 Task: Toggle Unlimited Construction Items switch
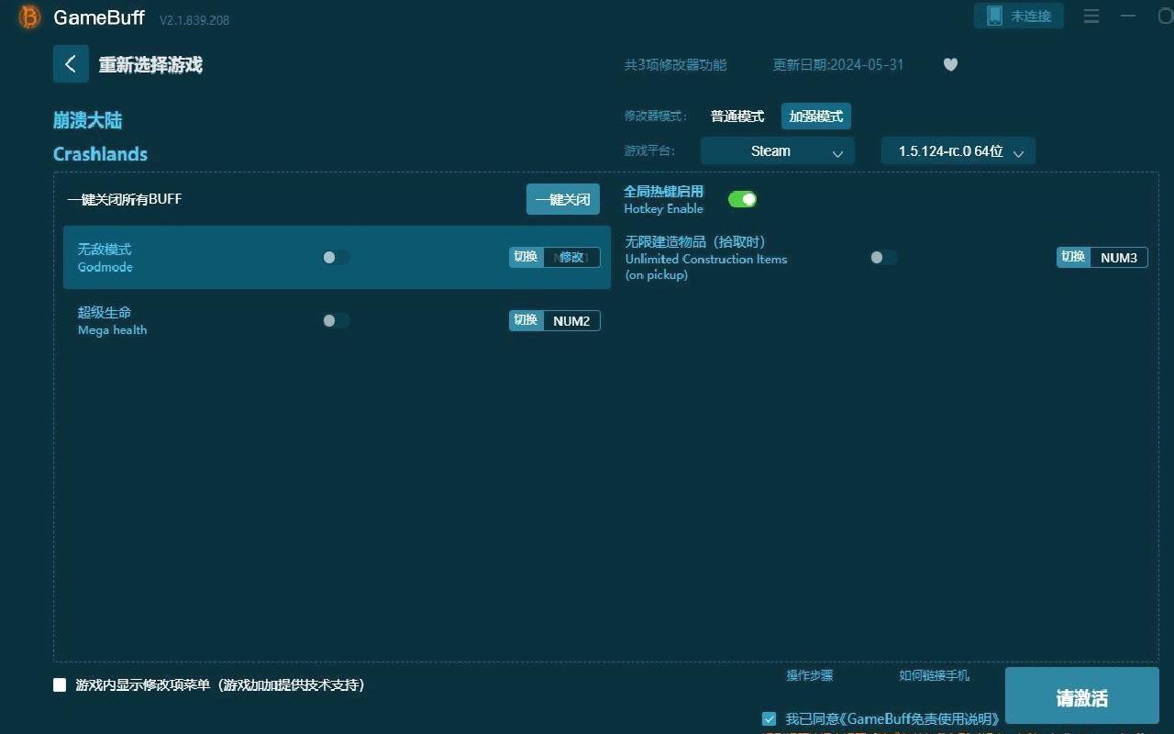[x=883, y=258]
